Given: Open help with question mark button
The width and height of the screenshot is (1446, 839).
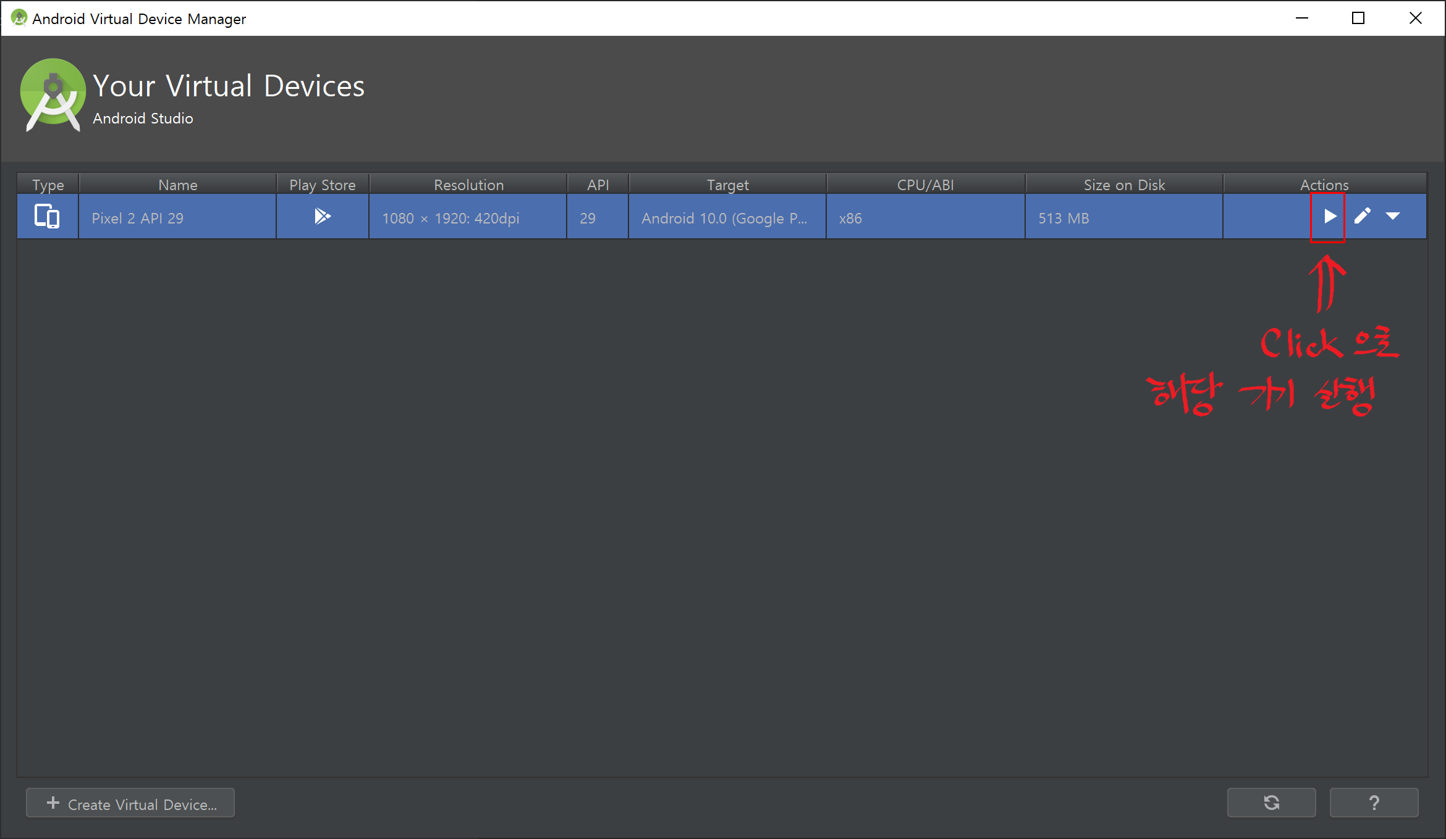Looking at the screenshot, I should pos(1374,803).
